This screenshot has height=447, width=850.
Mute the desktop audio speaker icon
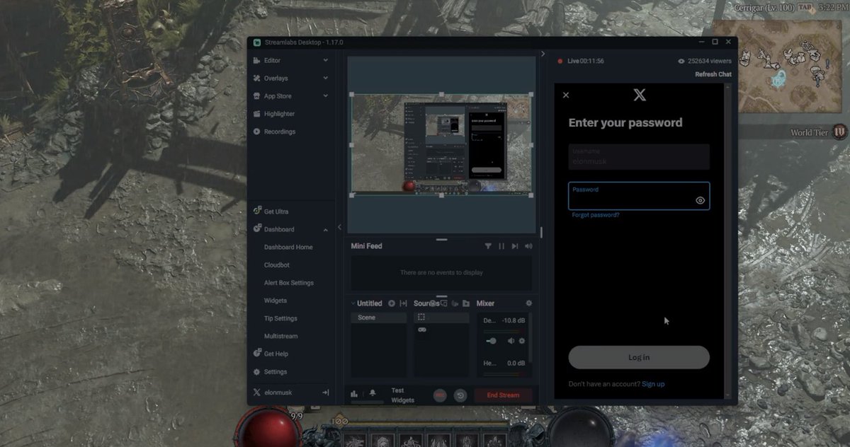pyautogui.click(x=511, y=341)
